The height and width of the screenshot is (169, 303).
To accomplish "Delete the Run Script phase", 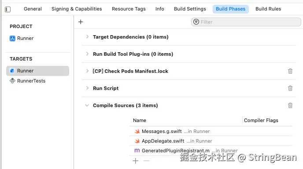I will coord(290,88).
